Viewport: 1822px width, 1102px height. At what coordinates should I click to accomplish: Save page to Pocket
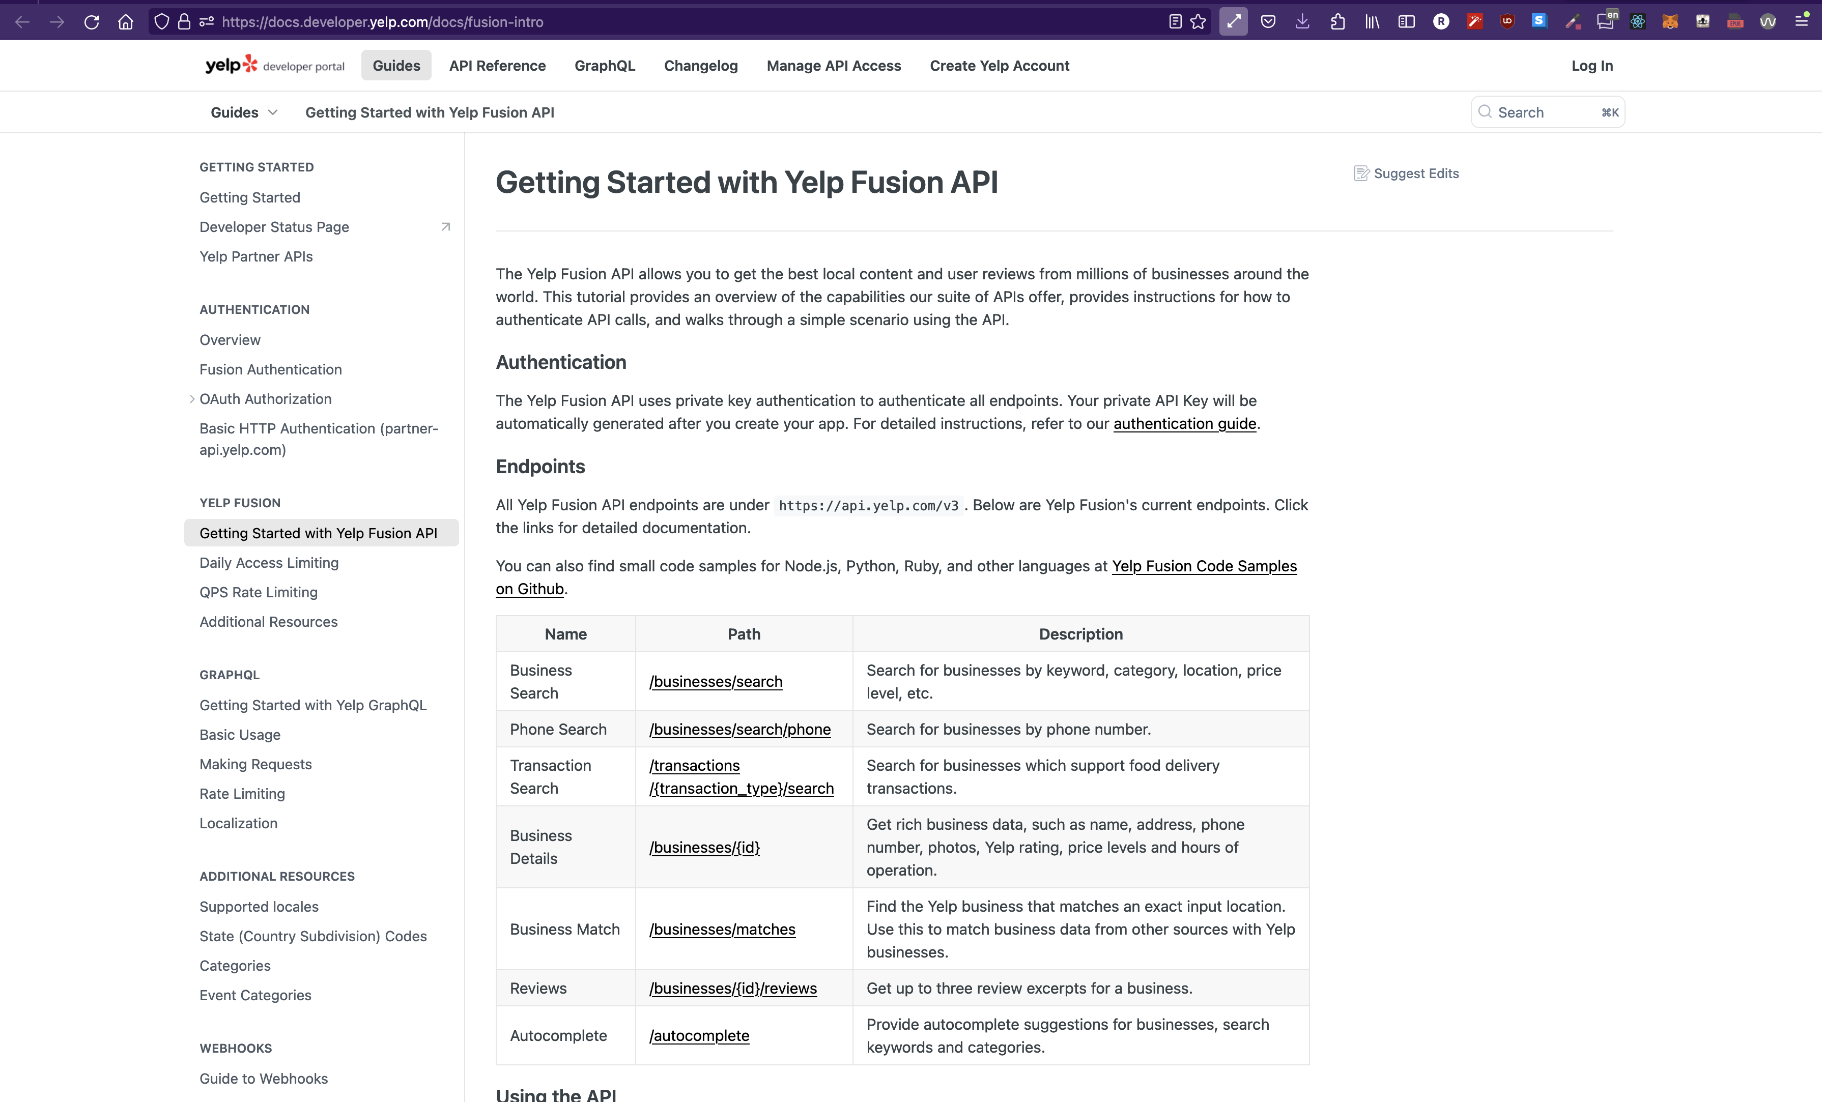(1268, 22)
